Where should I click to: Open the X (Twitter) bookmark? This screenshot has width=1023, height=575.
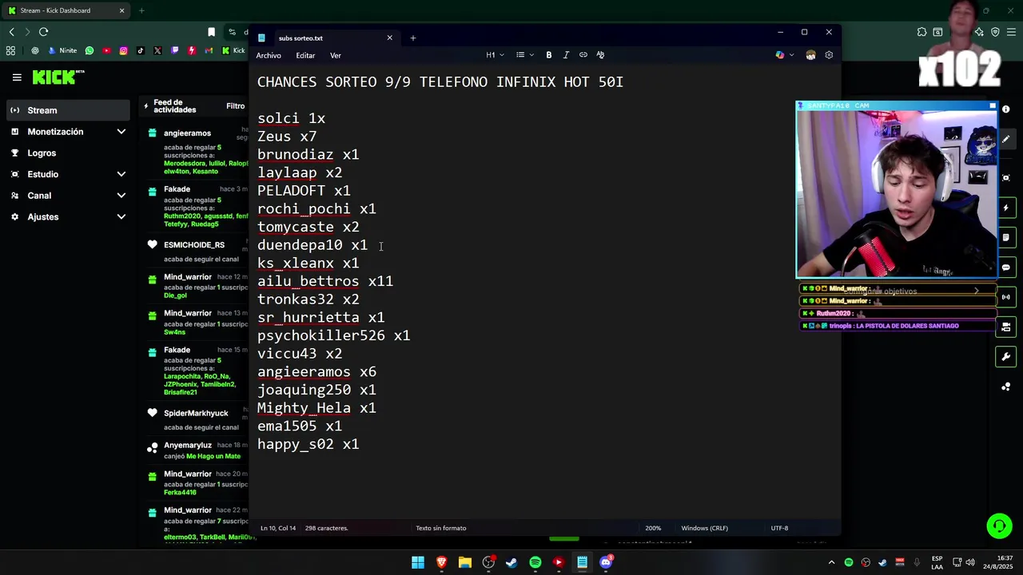tap(157, 50)
